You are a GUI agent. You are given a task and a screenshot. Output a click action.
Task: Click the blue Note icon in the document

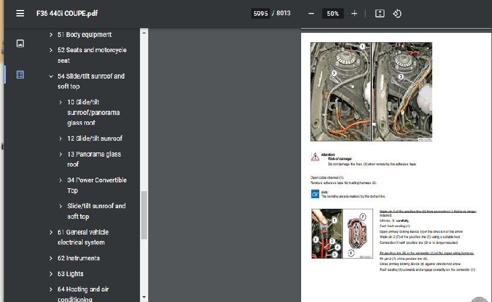tap(315, 194)
